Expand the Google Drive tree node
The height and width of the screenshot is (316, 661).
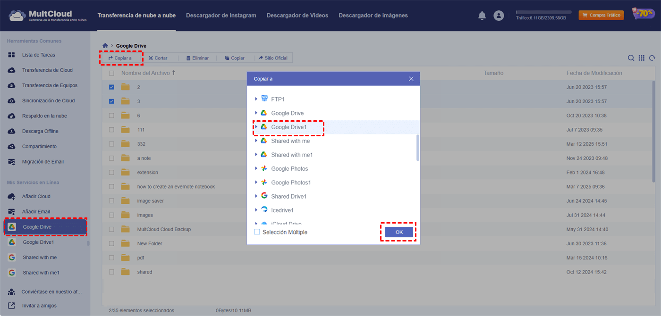[x=256, y=113]
